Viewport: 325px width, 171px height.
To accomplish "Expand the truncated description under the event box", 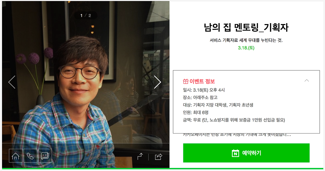I will pos(237,135).
